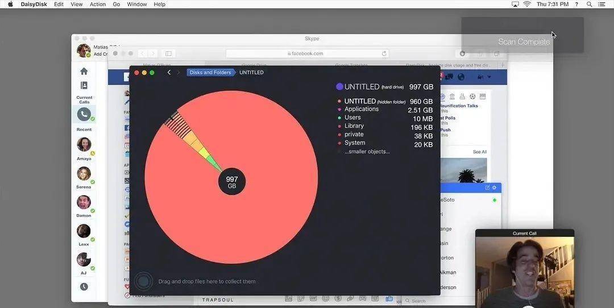
Task: Open Skype home icon in sidebar
Action: click(84, 71)
